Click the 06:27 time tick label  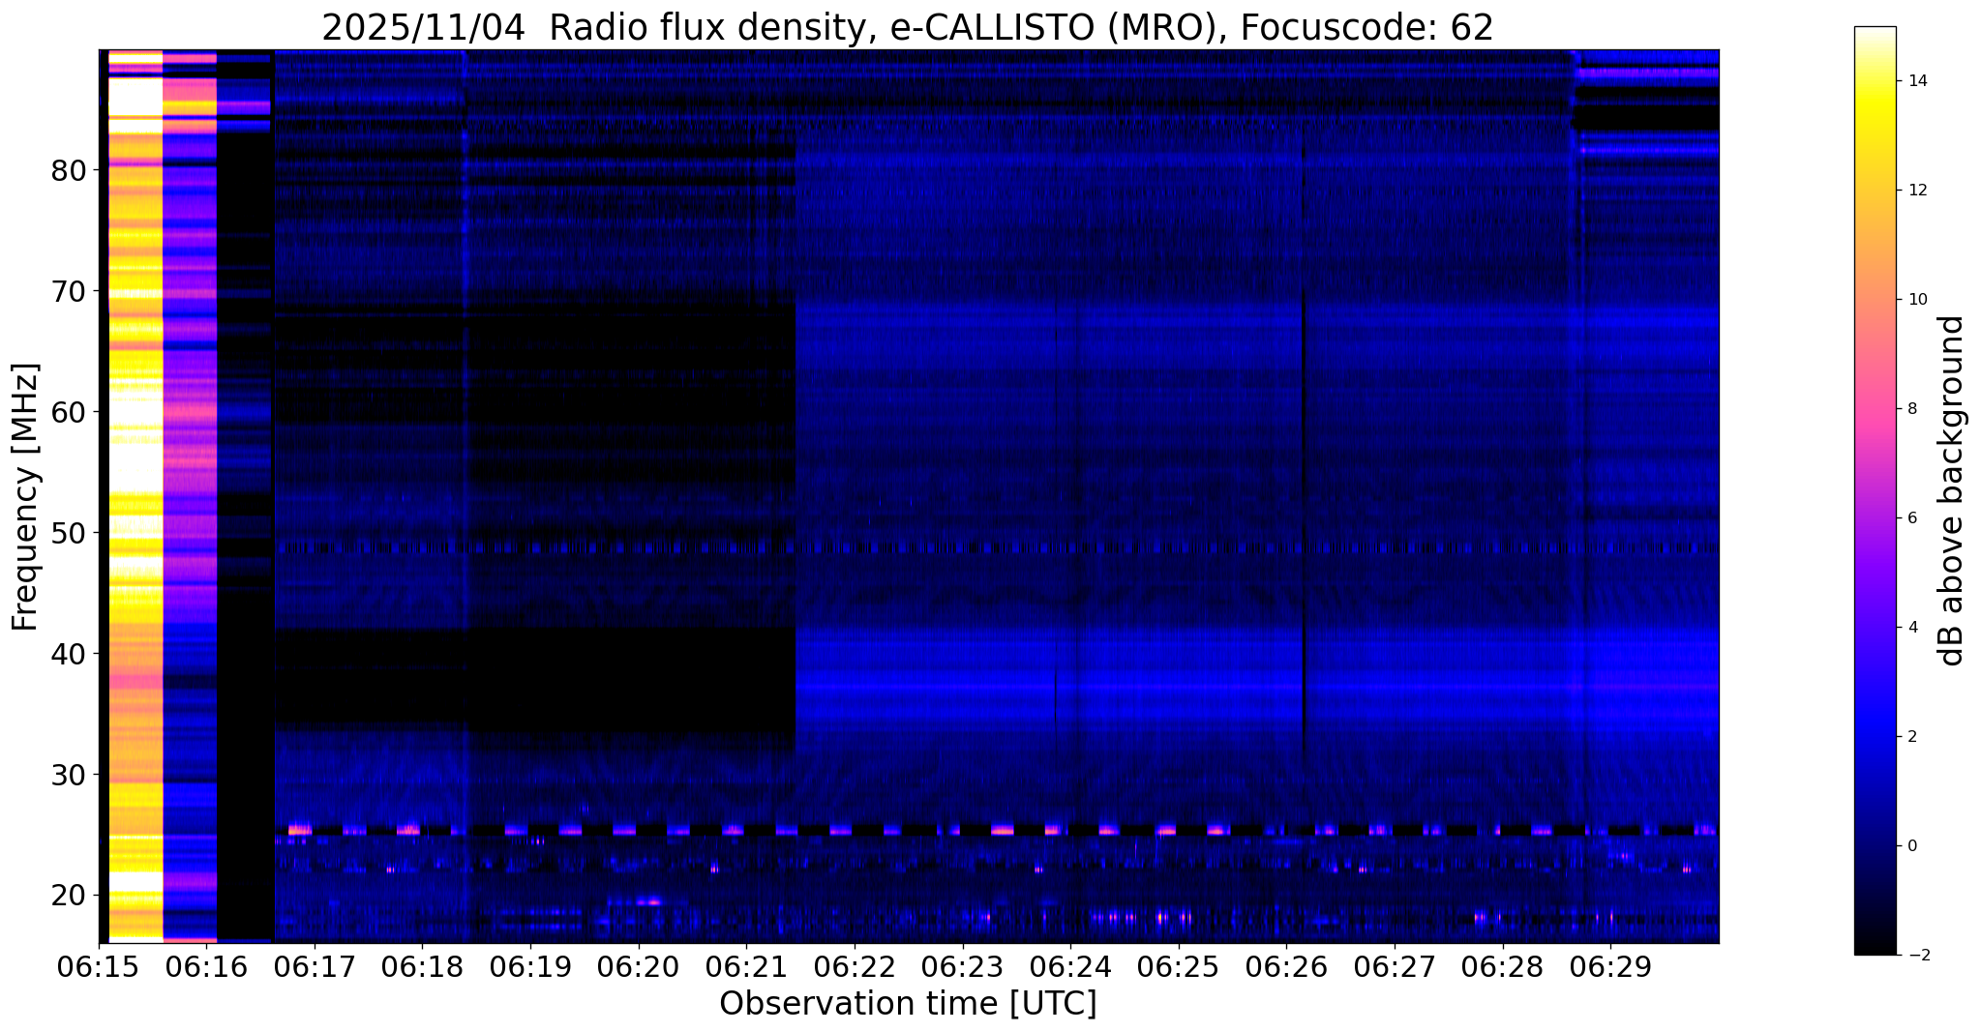coord(1395,967)
